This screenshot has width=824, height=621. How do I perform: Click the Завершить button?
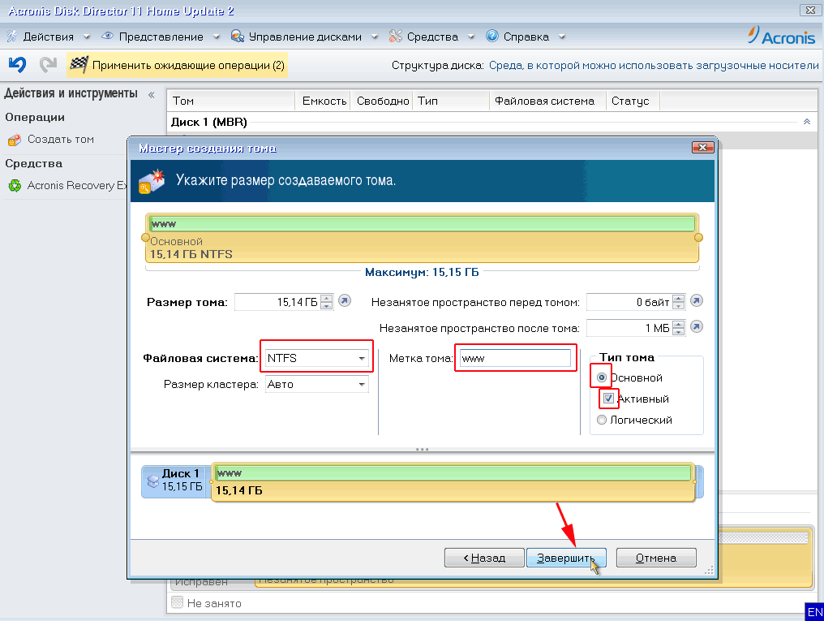(x=566, y=558)
